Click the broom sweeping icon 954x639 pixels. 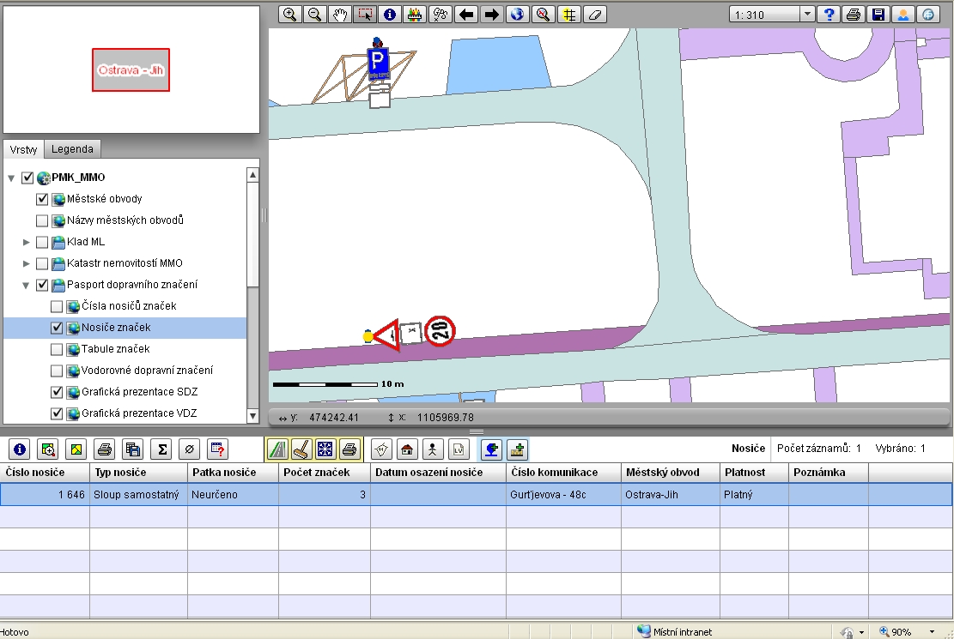pyautogui.click(x=301, y=449)
